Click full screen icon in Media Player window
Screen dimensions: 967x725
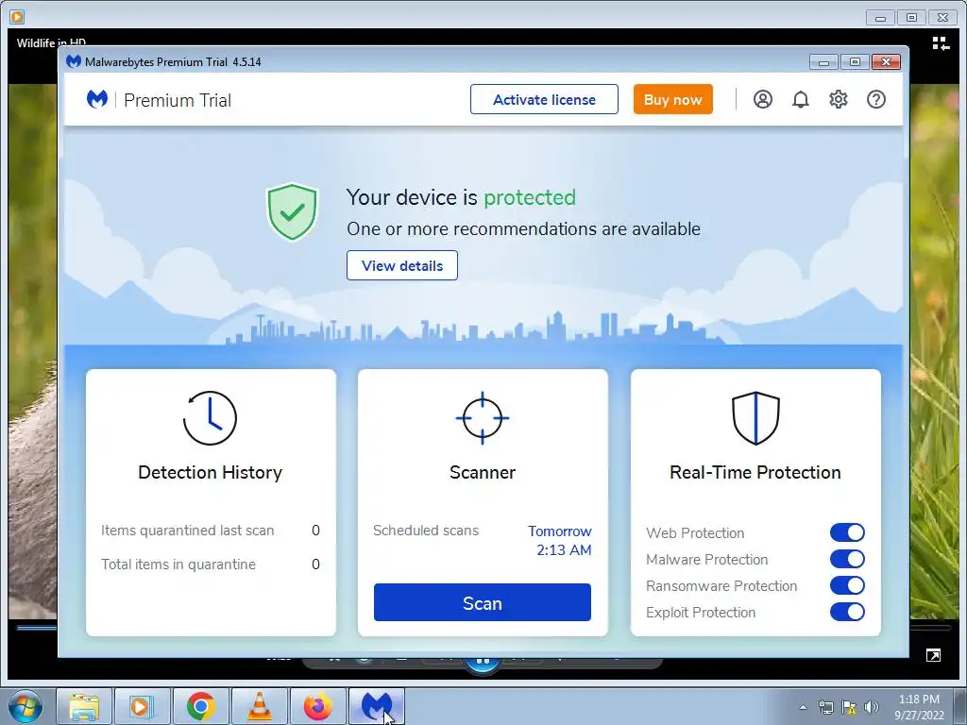934,656
